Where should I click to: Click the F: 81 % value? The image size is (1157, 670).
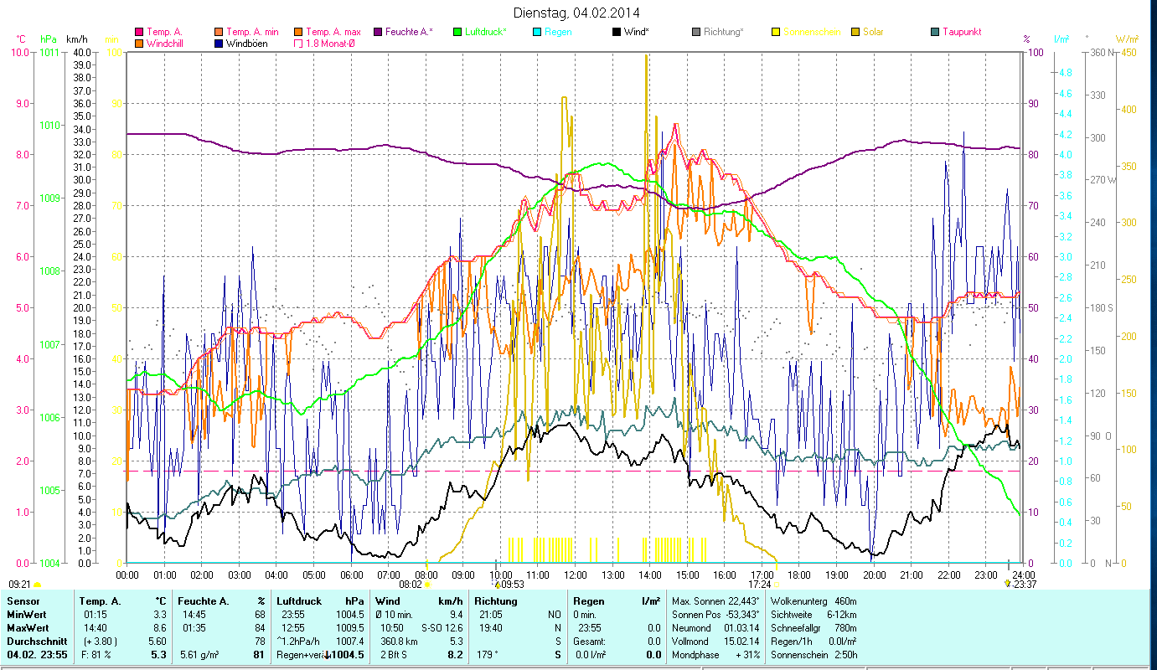coord(97,655)
